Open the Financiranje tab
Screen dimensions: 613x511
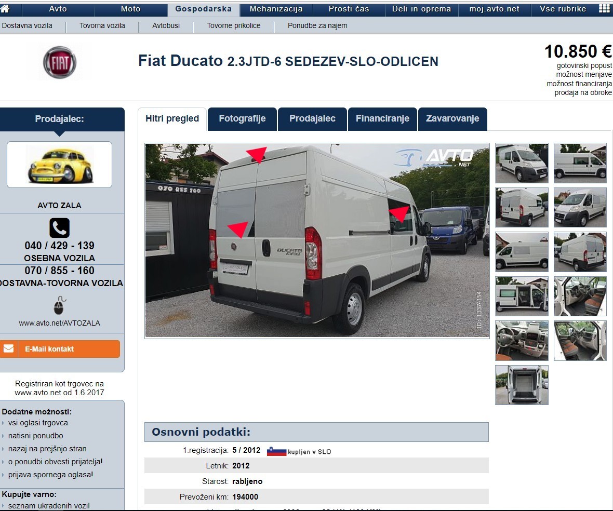382,119
